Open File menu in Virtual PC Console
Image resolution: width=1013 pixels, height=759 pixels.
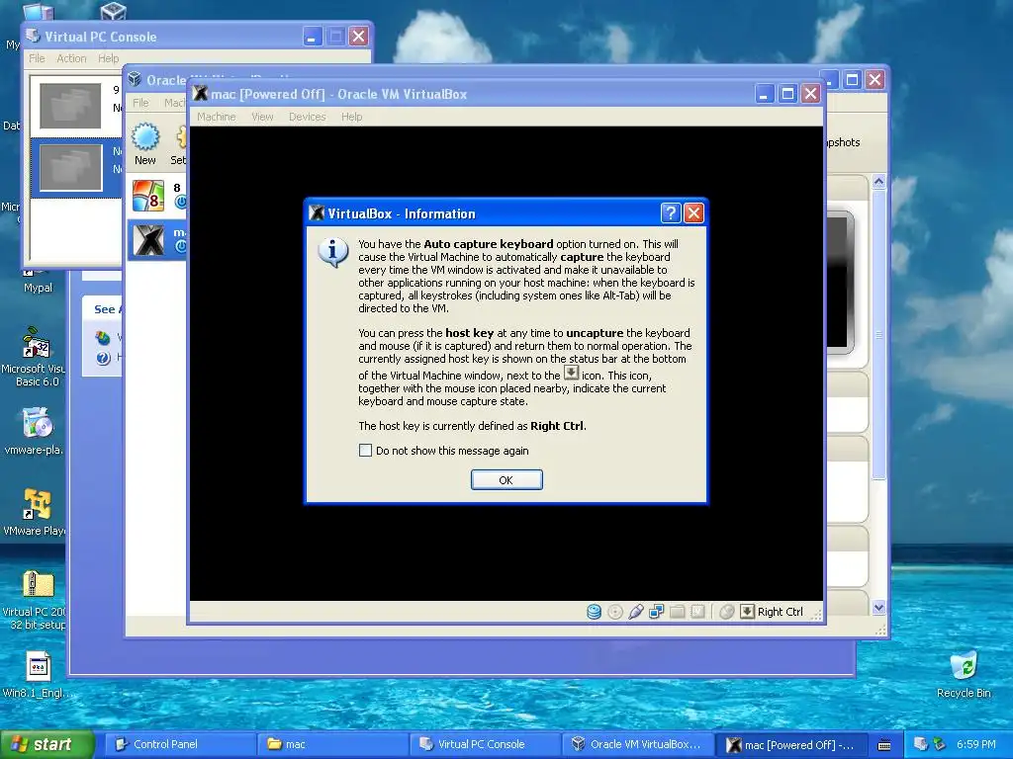(37, 58)
